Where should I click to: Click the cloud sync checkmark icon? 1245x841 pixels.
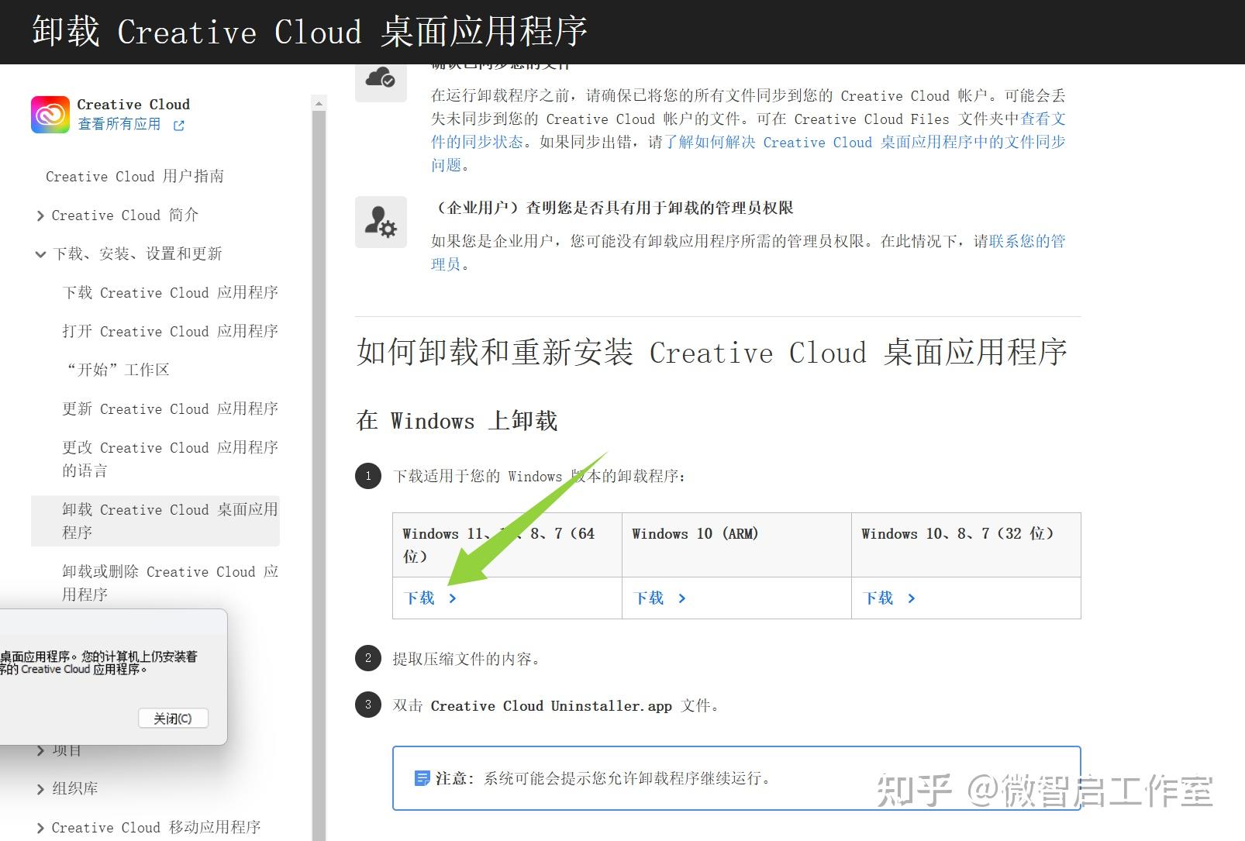381,77
